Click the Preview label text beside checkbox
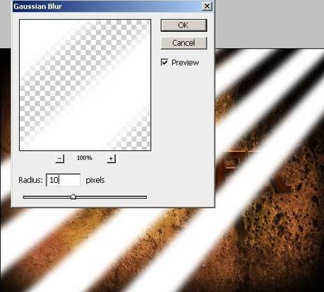The height and width of the screenshot is (292, 324). 185,63
